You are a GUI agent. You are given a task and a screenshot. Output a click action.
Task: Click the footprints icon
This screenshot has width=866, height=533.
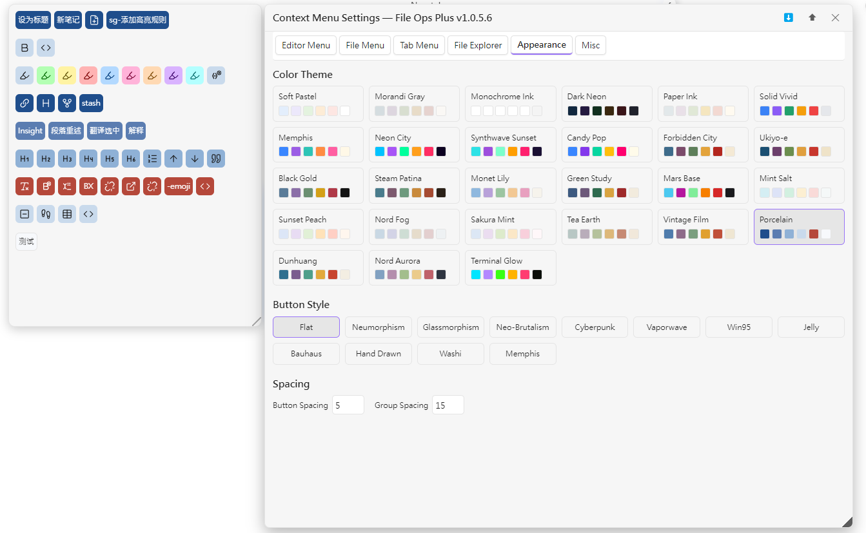(46, 214)
